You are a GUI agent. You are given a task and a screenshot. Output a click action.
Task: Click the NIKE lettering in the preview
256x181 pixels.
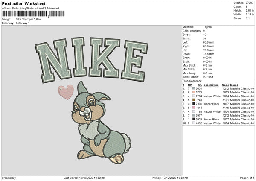click(x=91, y=59)
